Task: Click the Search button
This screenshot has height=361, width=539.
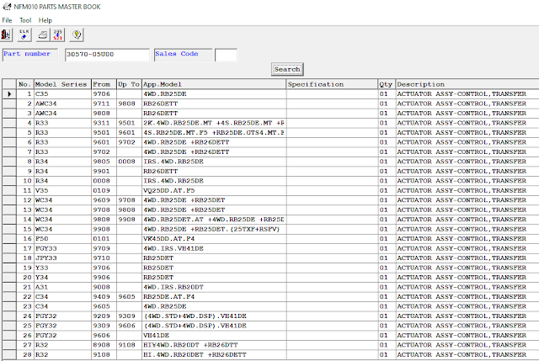Action: (287, 69)
